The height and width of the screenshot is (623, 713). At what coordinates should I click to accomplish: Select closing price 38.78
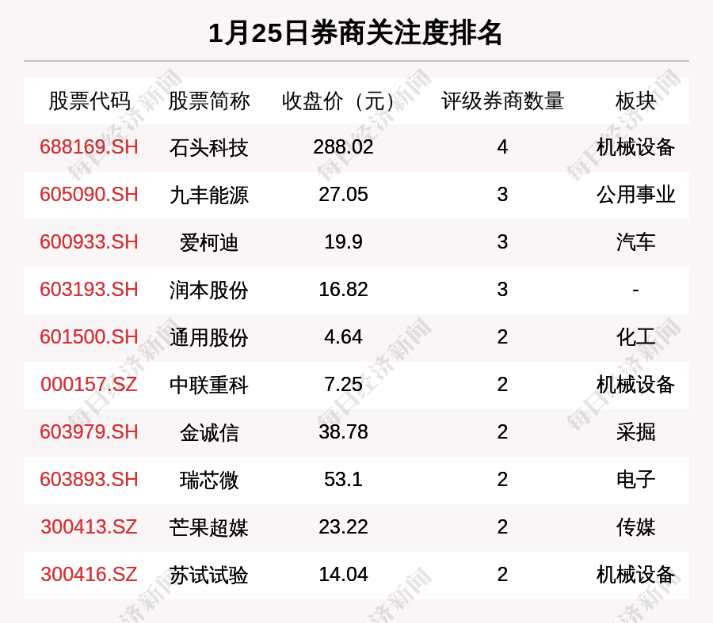click(343, 431)
